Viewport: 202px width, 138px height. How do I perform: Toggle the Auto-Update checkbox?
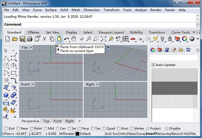pos(153,65)
